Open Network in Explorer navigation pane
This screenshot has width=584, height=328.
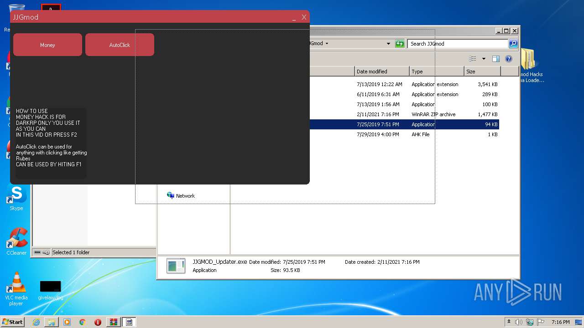click(181, 196)
